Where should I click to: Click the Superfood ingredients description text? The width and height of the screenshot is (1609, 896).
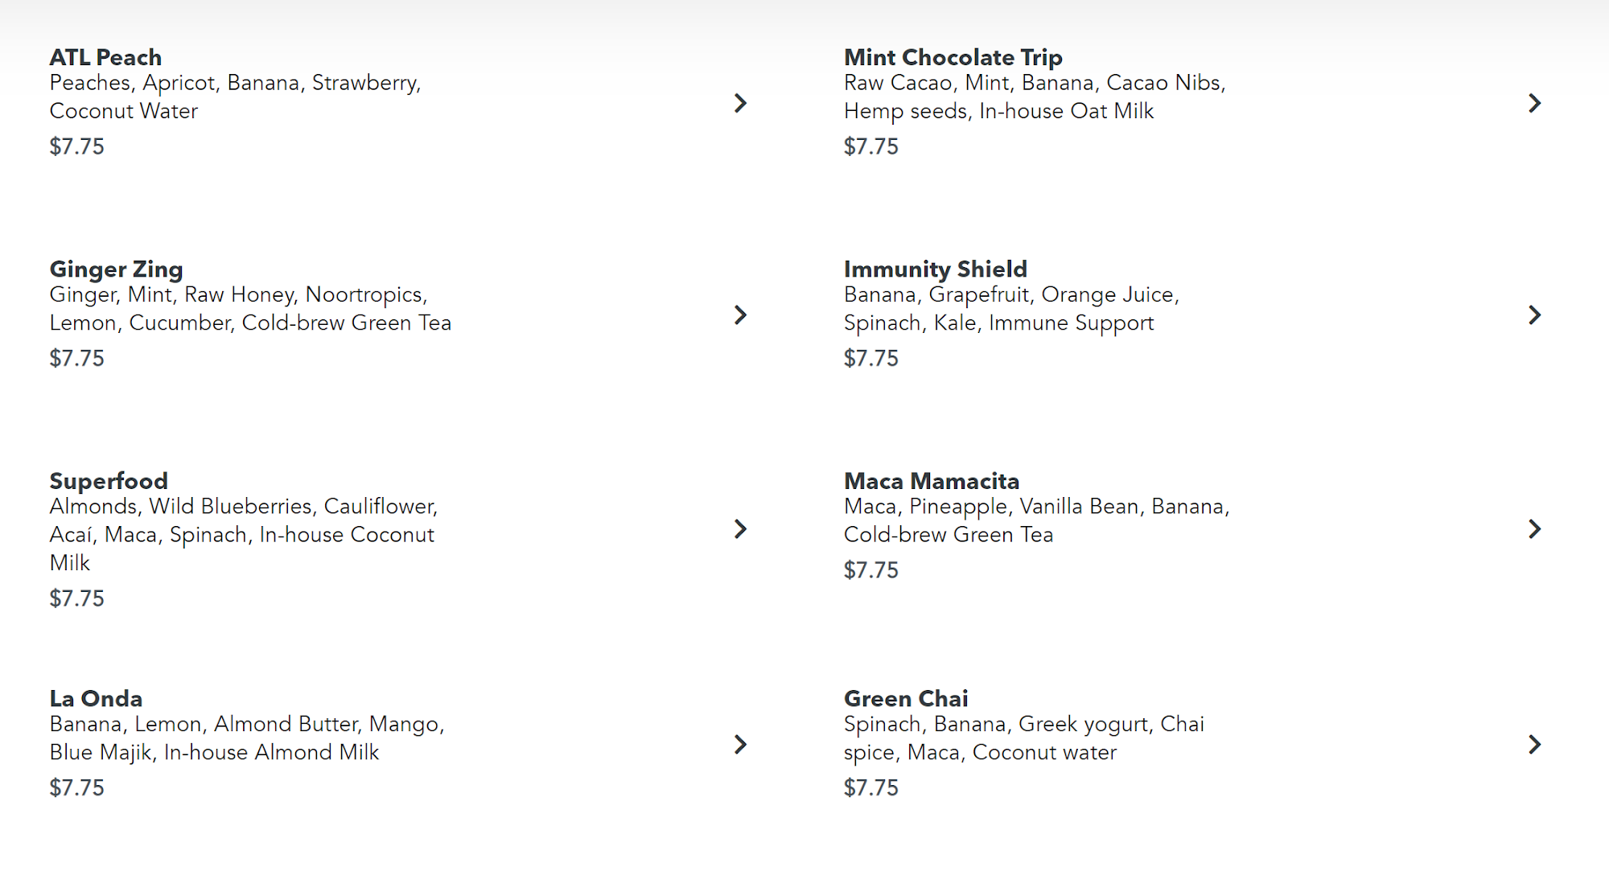coord(243,534)
